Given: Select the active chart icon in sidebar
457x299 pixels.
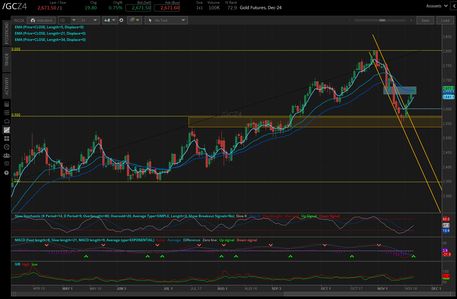Looking at the screenshot, I should [x=7, y=130].
